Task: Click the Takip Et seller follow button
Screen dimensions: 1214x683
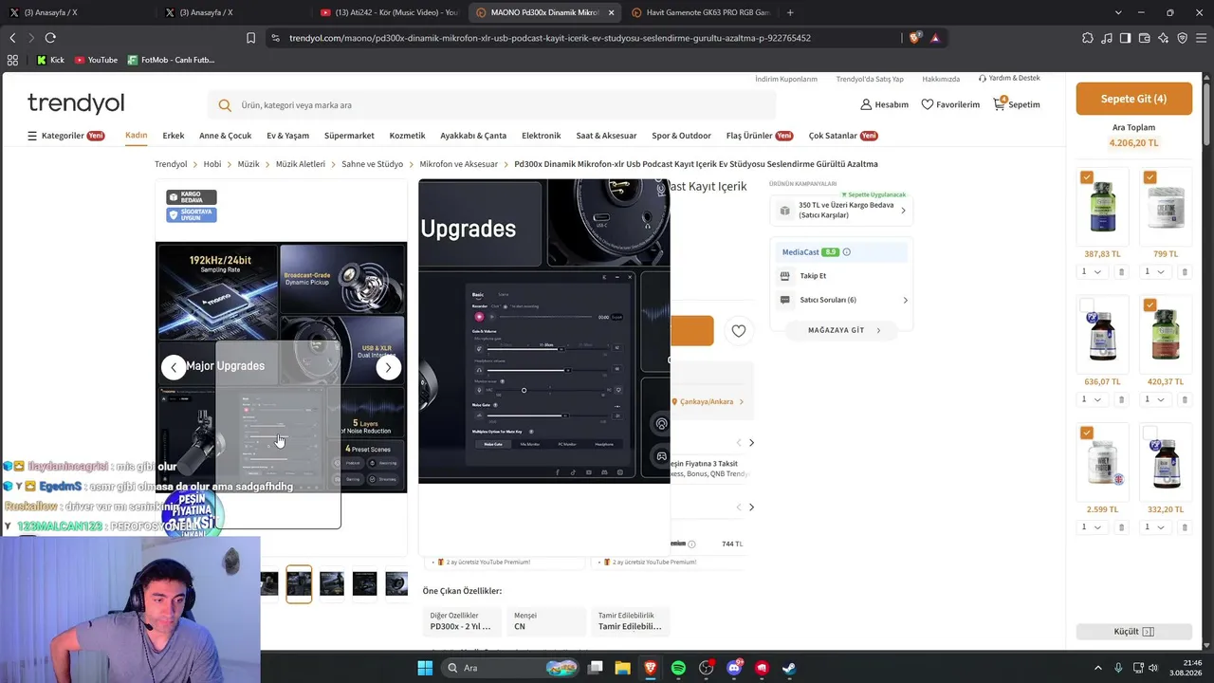Action: 813,276
